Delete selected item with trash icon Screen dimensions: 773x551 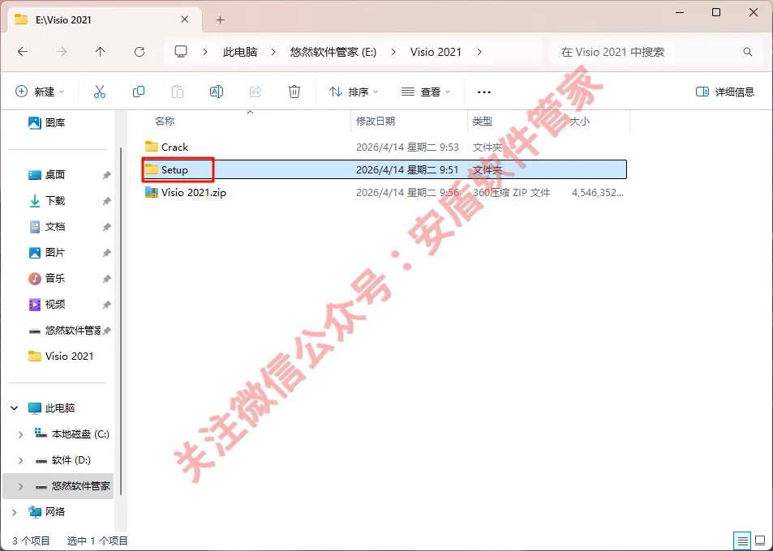click(294, 92)
